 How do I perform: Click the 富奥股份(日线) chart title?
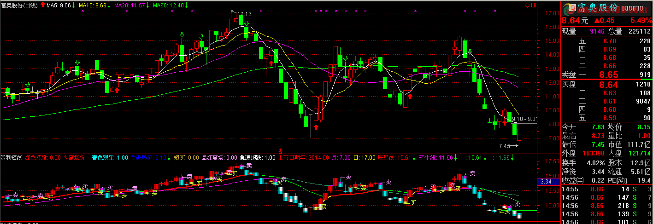coord(19,5)
